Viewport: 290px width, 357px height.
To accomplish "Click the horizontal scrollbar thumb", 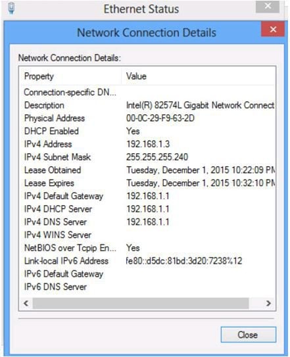I will 141,303.
